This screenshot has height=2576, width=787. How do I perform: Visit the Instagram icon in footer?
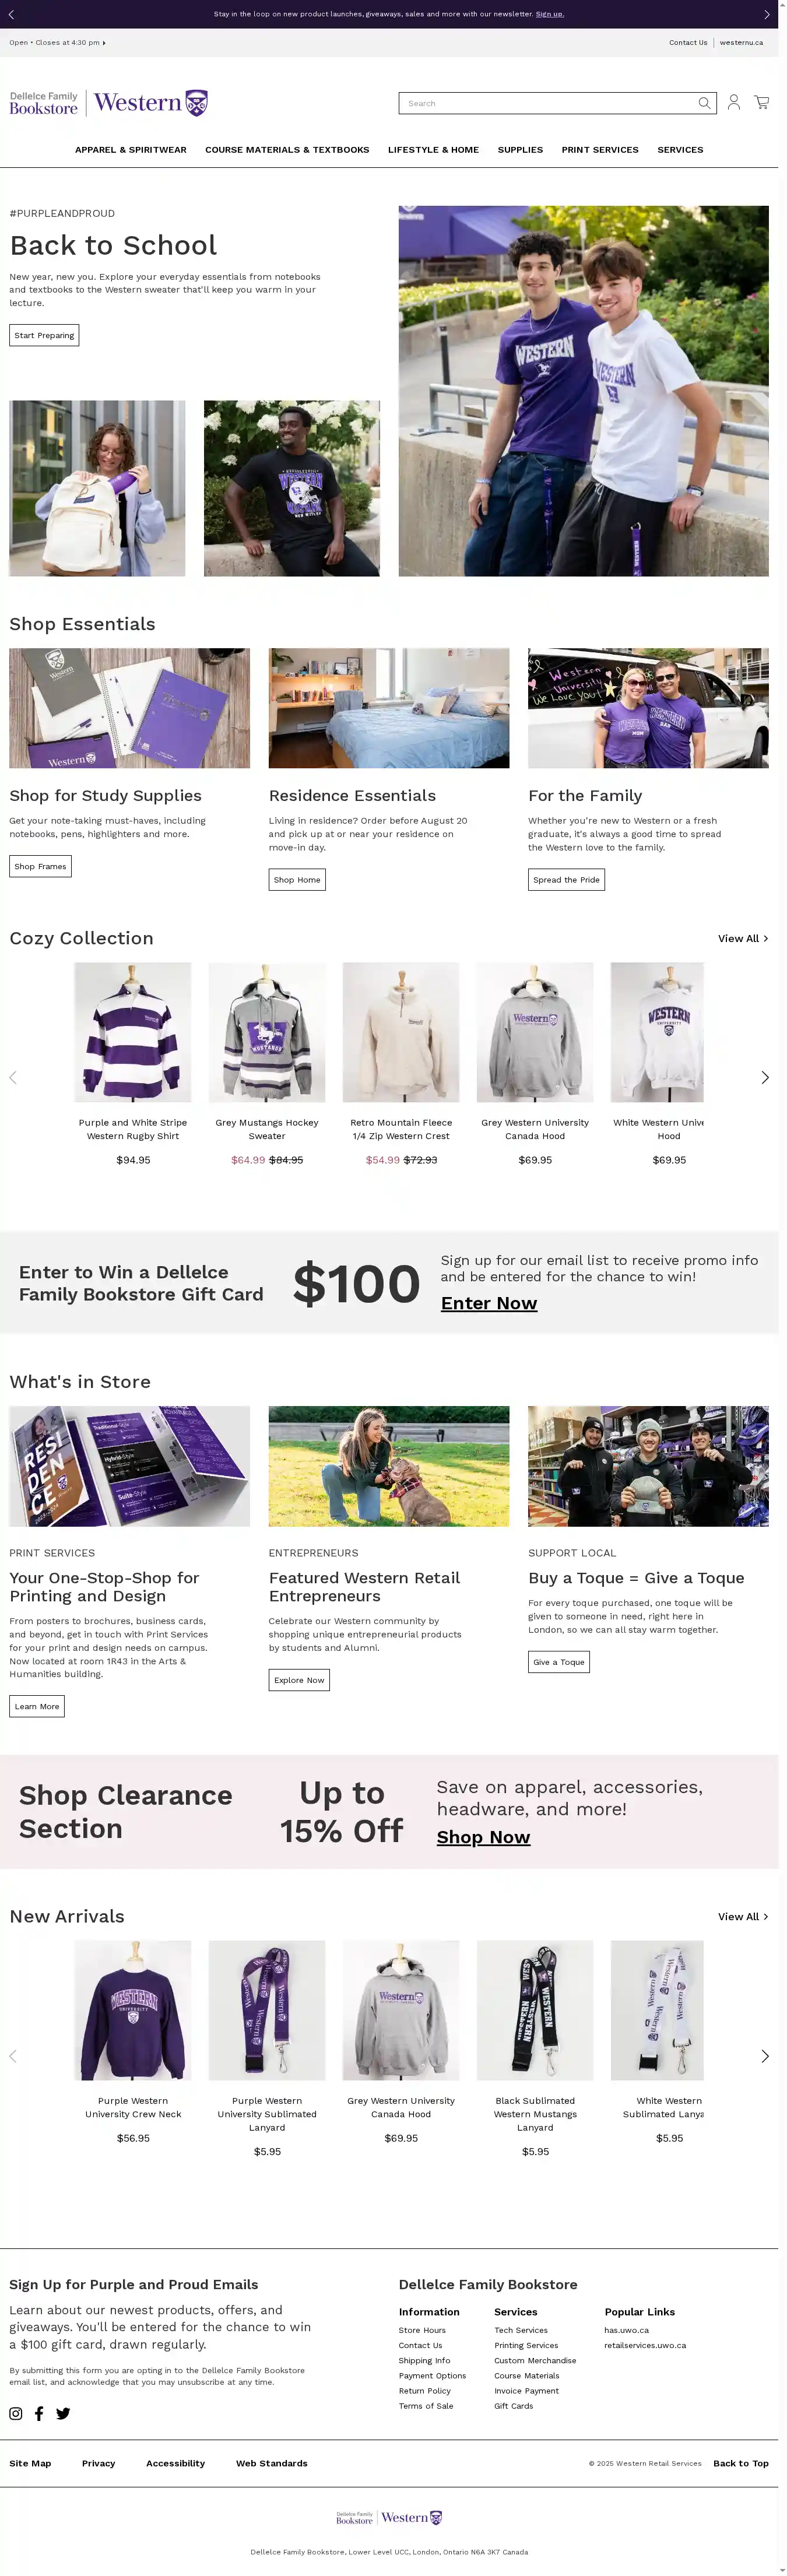point(16,2413)
